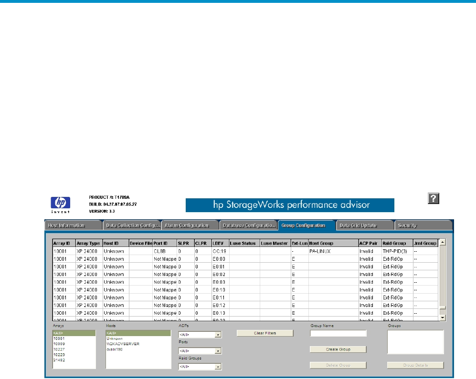Select the last entry in the Hosts list
Viewport: 476px width, 379px height.
pyautogui.click(x=138, y=349)
